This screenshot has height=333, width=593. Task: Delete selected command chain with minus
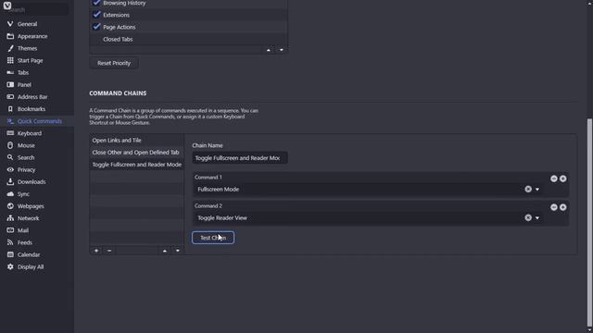[x=109, y=251]
